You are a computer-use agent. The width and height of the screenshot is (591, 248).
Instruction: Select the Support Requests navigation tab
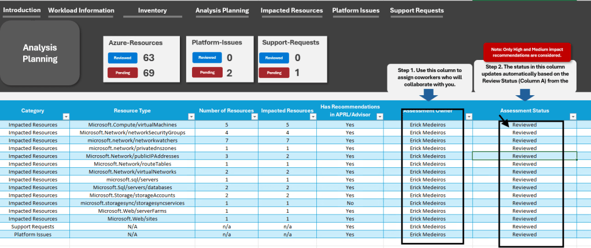(x=417, y=10)
